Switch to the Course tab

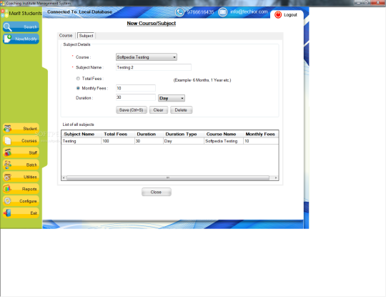click(66, 36)
